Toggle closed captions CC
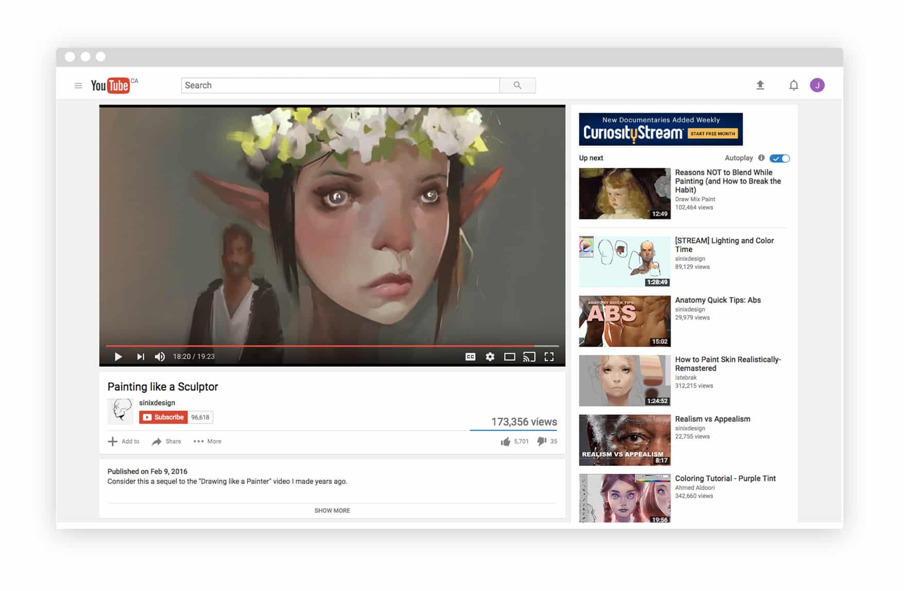The image size is (904, 591). tap(470, 356)
